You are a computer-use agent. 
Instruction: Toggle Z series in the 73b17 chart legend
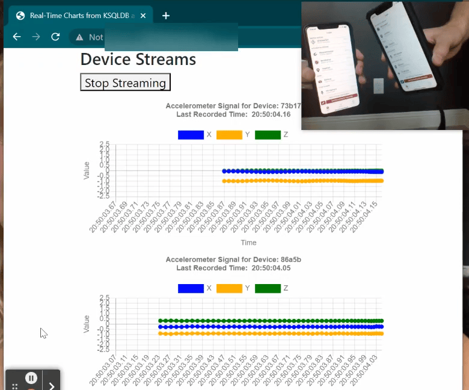click(271, 135)
